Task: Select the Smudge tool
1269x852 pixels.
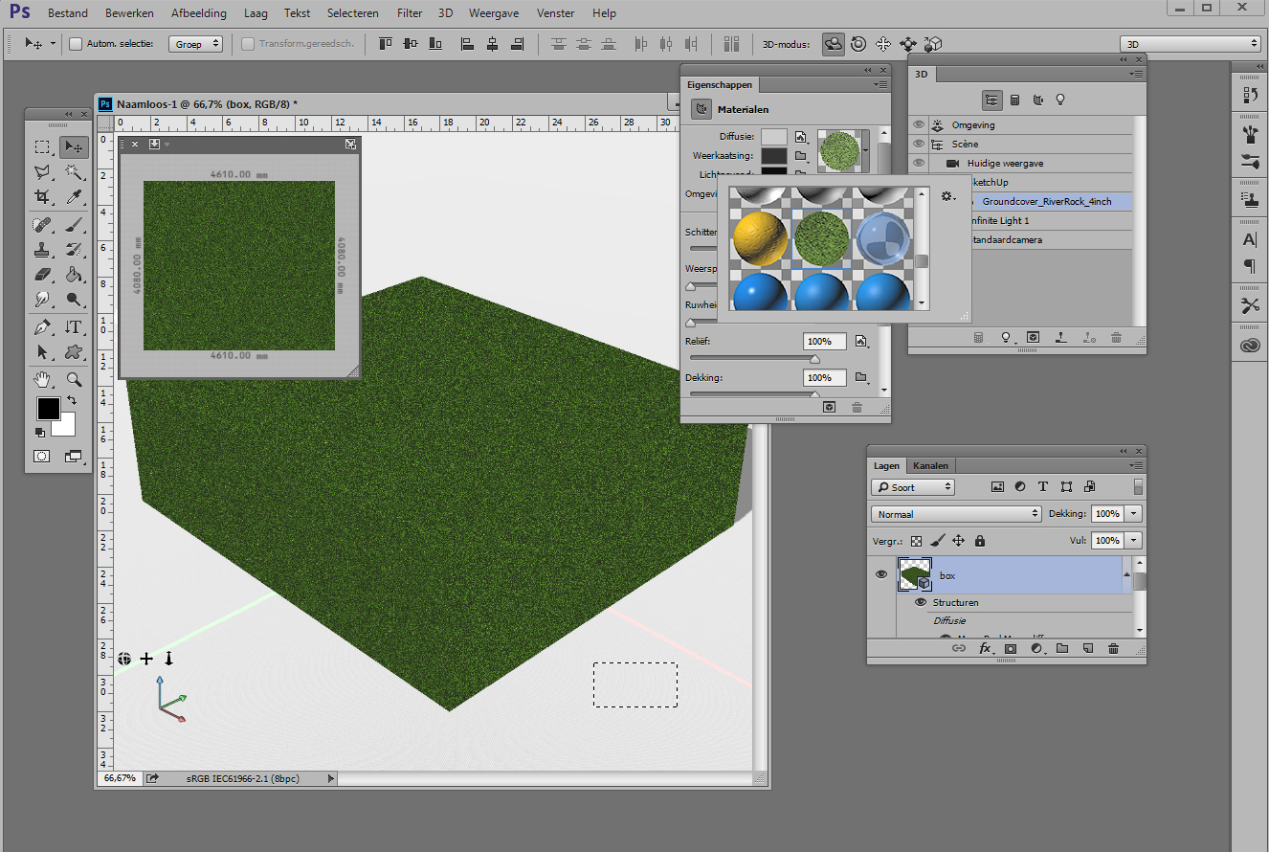Action: click(42, 300)
